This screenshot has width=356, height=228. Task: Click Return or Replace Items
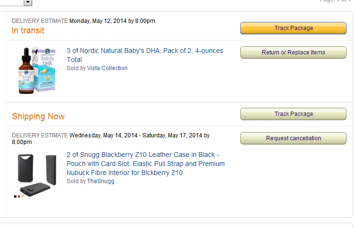(x=293, y=52)
